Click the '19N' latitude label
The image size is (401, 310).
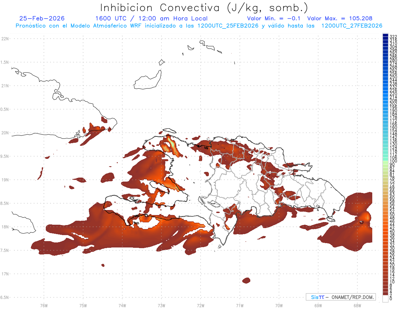tap(5, 180)
